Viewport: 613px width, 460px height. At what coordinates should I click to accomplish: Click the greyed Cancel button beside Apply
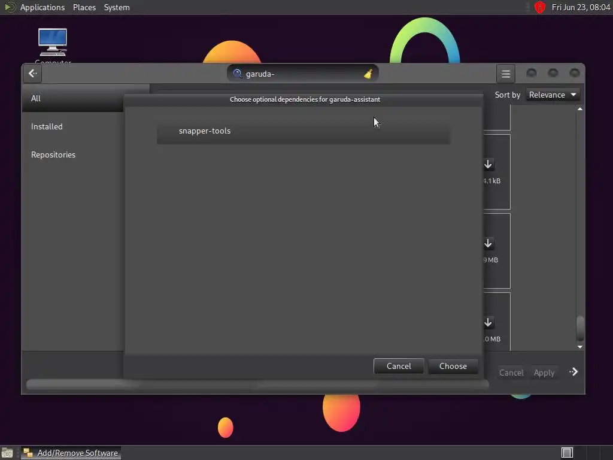point(511,373)
